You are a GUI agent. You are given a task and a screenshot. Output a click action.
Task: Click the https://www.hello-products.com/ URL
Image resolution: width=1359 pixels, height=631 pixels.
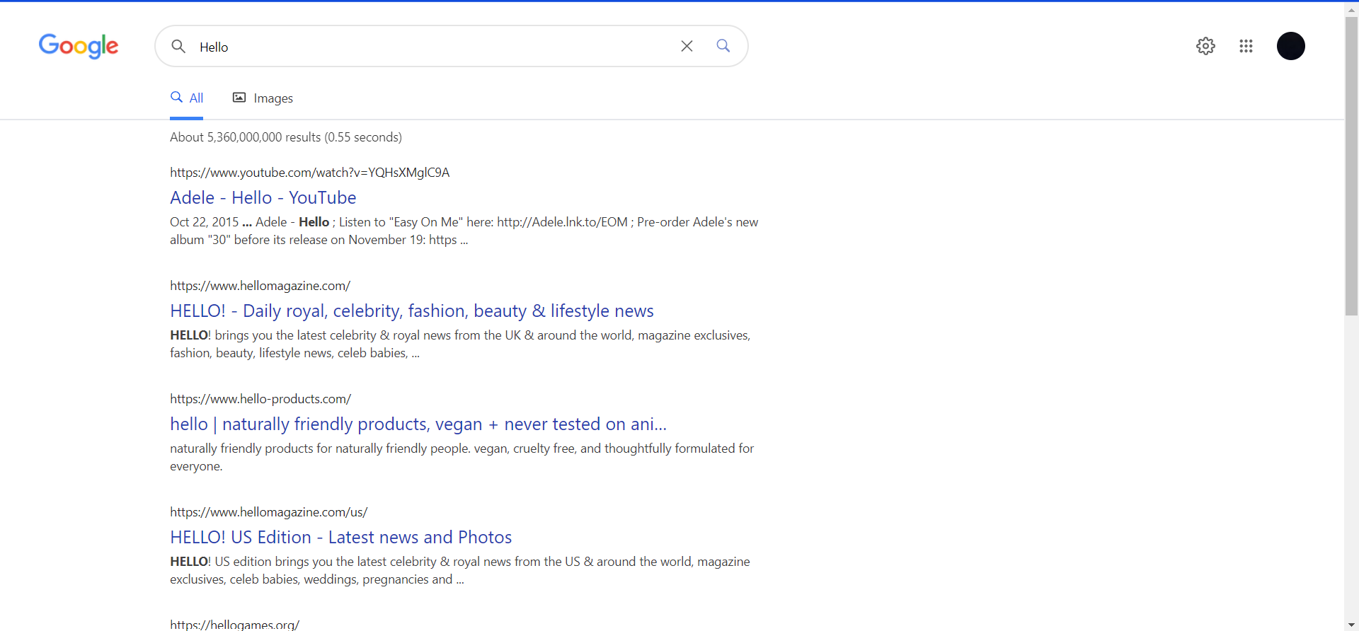(260, 399)
